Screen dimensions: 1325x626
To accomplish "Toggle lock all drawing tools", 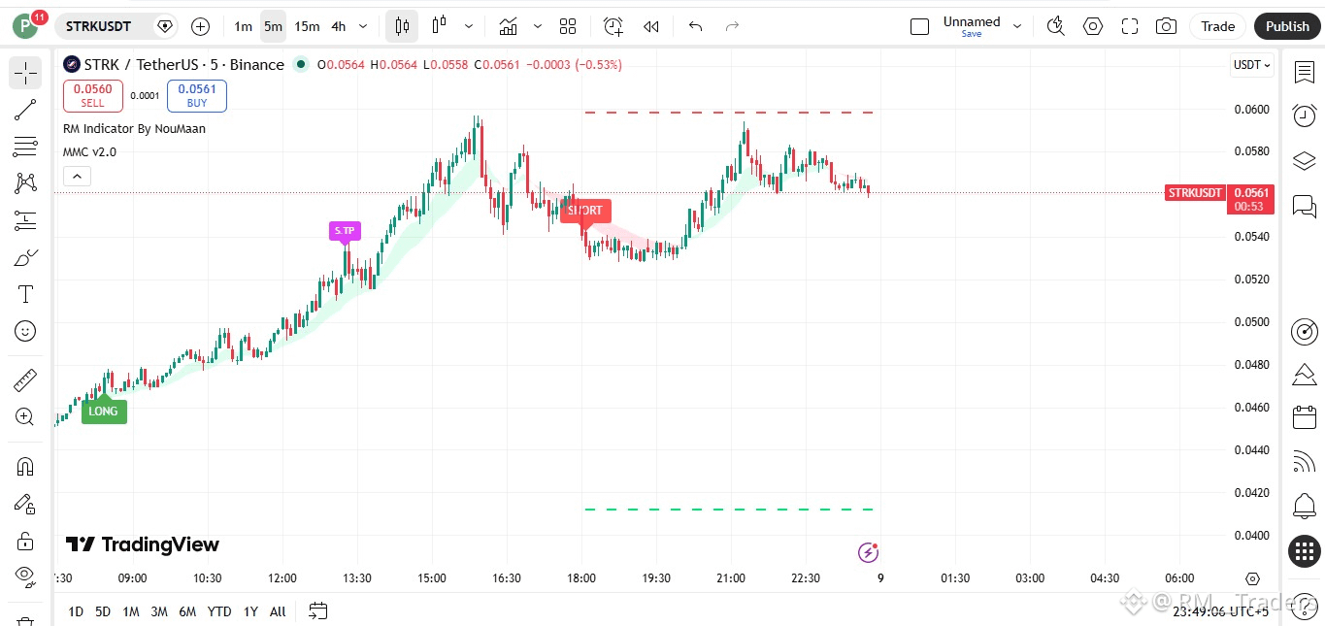I will coord(25,541).
